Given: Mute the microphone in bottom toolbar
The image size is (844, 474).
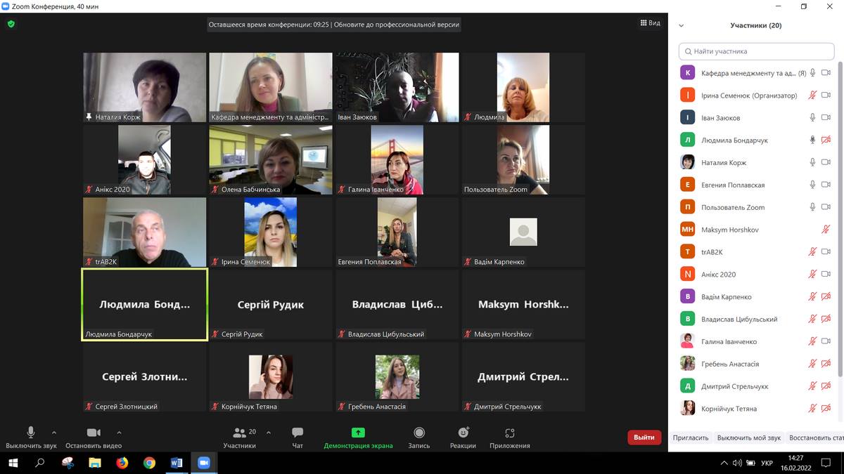Looking at the screenshot, I should (x=31, y=433).
